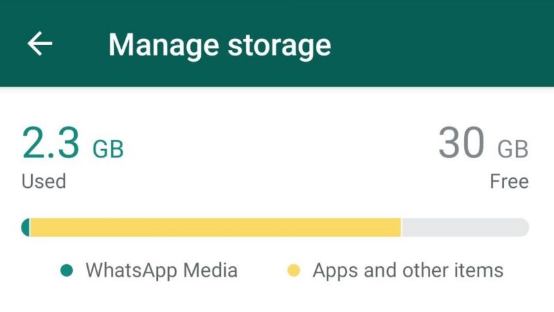Screen dimensions: 554x312
Task: Click the 30 free storage figure
Action: [x=461, y=144]
